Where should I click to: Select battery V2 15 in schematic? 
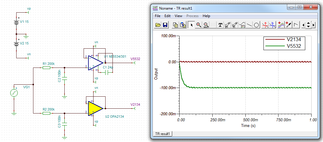point(17,44)
